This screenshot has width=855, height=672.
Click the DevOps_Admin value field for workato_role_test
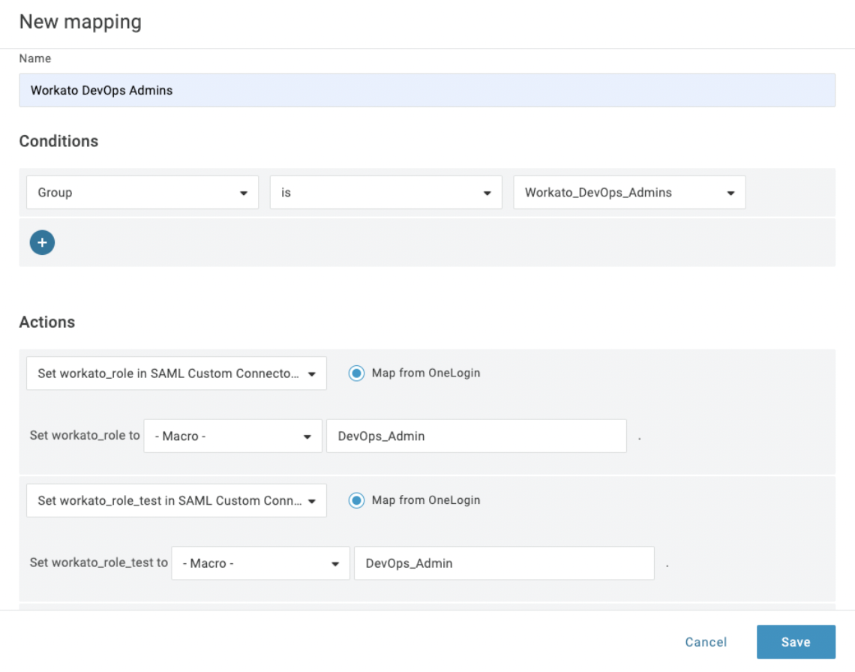[x=503, y=563]
